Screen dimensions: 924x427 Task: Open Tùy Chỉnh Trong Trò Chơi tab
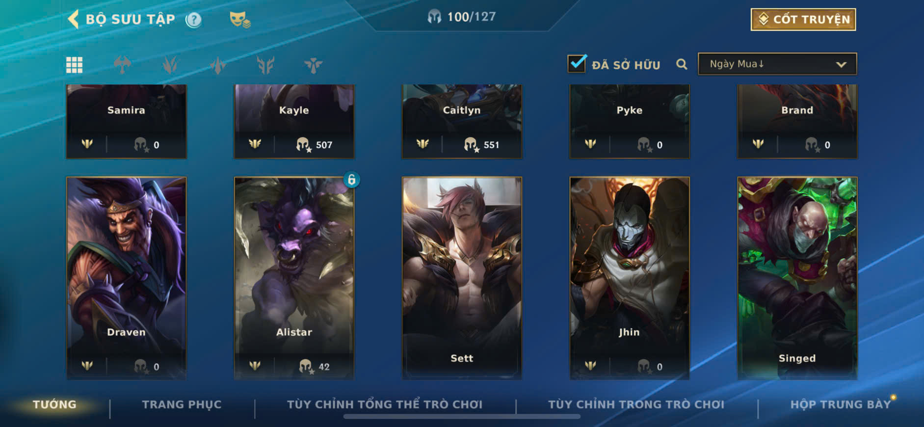(636, 404)
